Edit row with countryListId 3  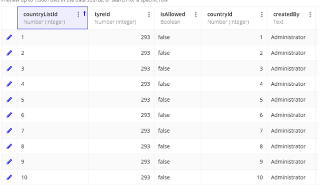pos(9,69)
